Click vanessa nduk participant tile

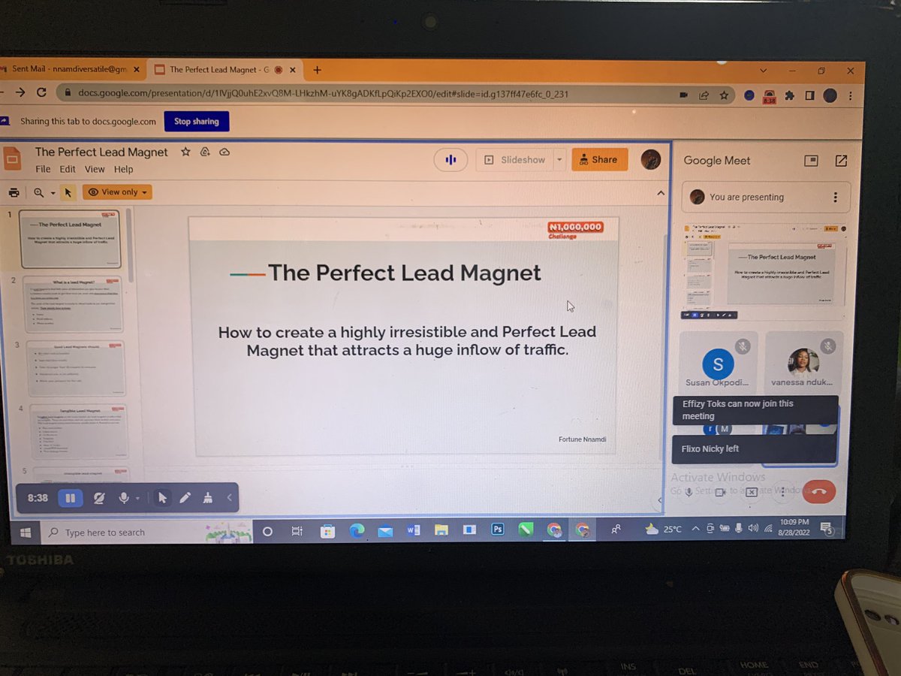[x=803, y=364]
